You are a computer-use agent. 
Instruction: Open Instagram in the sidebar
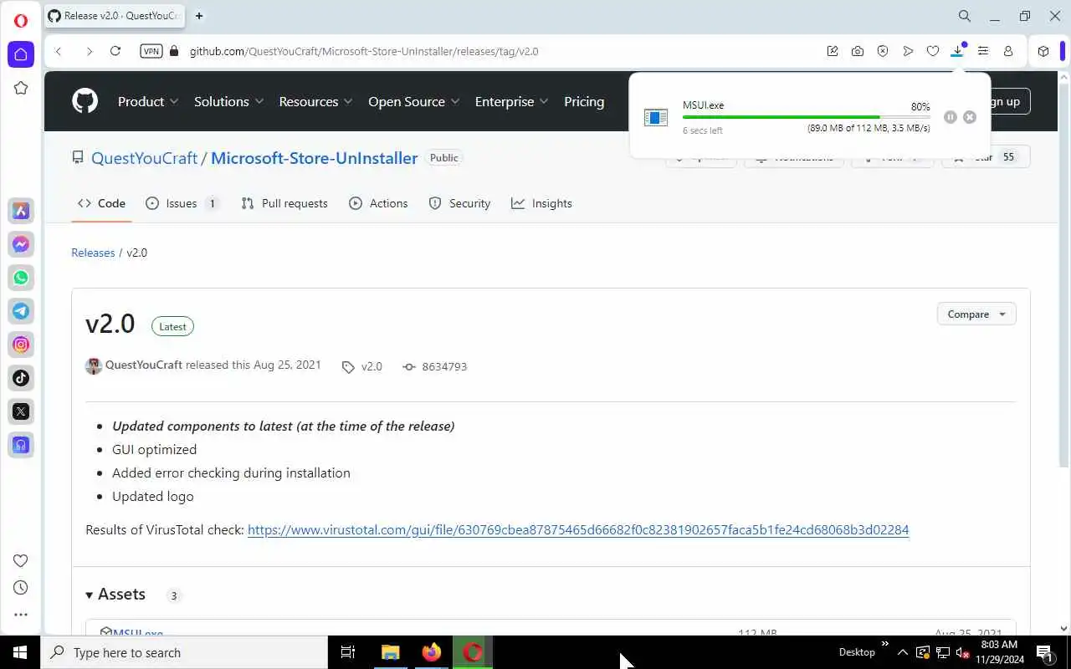[x=21, y=345]
